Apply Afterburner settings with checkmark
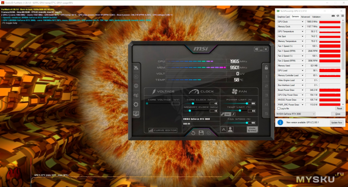The image size is (348, 187). (x=209, y=133)
